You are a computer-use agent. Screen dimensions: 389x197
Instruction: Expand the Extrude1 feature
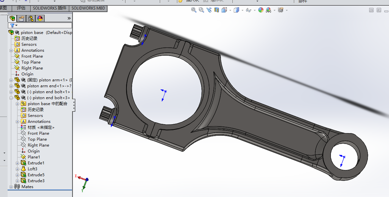[x=18, y=163]
